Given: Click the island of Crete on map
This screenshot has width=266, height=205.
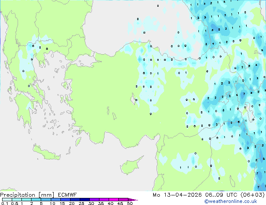Looking at the screenshot, I should coord(46,153).
